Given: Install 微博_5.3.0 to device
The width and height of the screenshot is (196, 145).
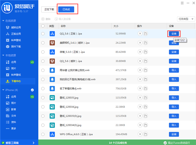Looking at the screenshot, I should point(174,52).
